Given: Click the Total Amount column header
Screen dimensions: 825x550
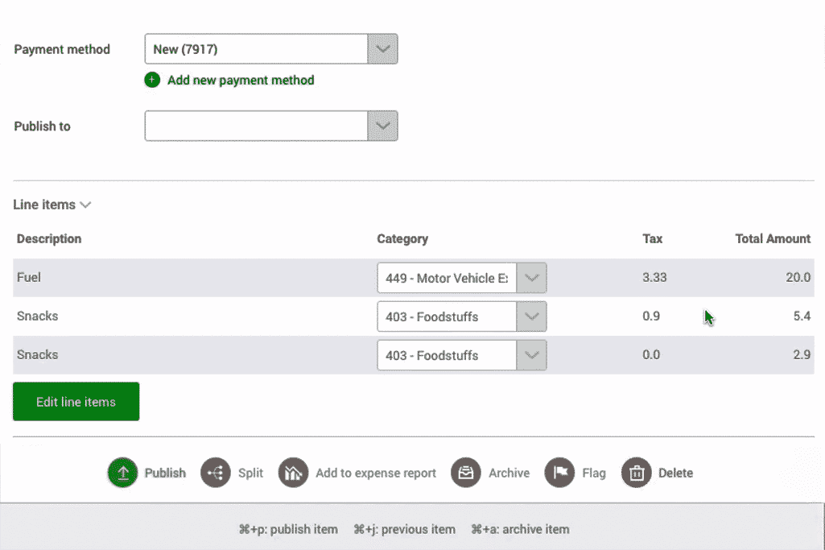Looking at the screenshot, I should [772, 238].
